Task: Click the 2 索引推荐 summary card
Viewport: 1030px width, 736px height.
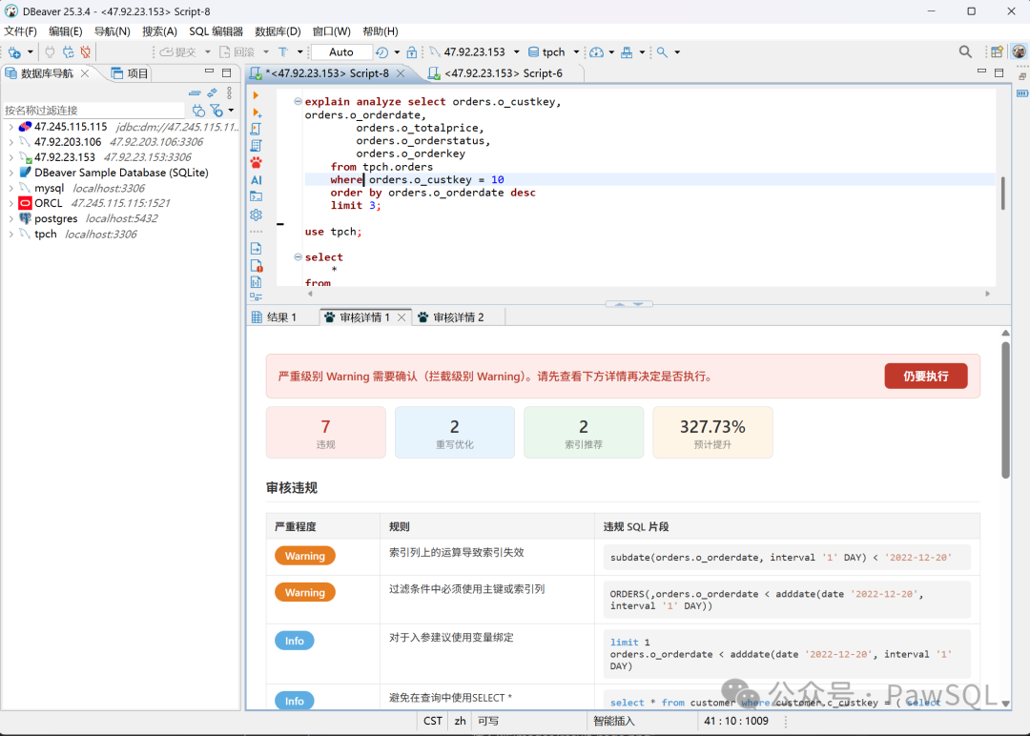Action: (584, 432)
